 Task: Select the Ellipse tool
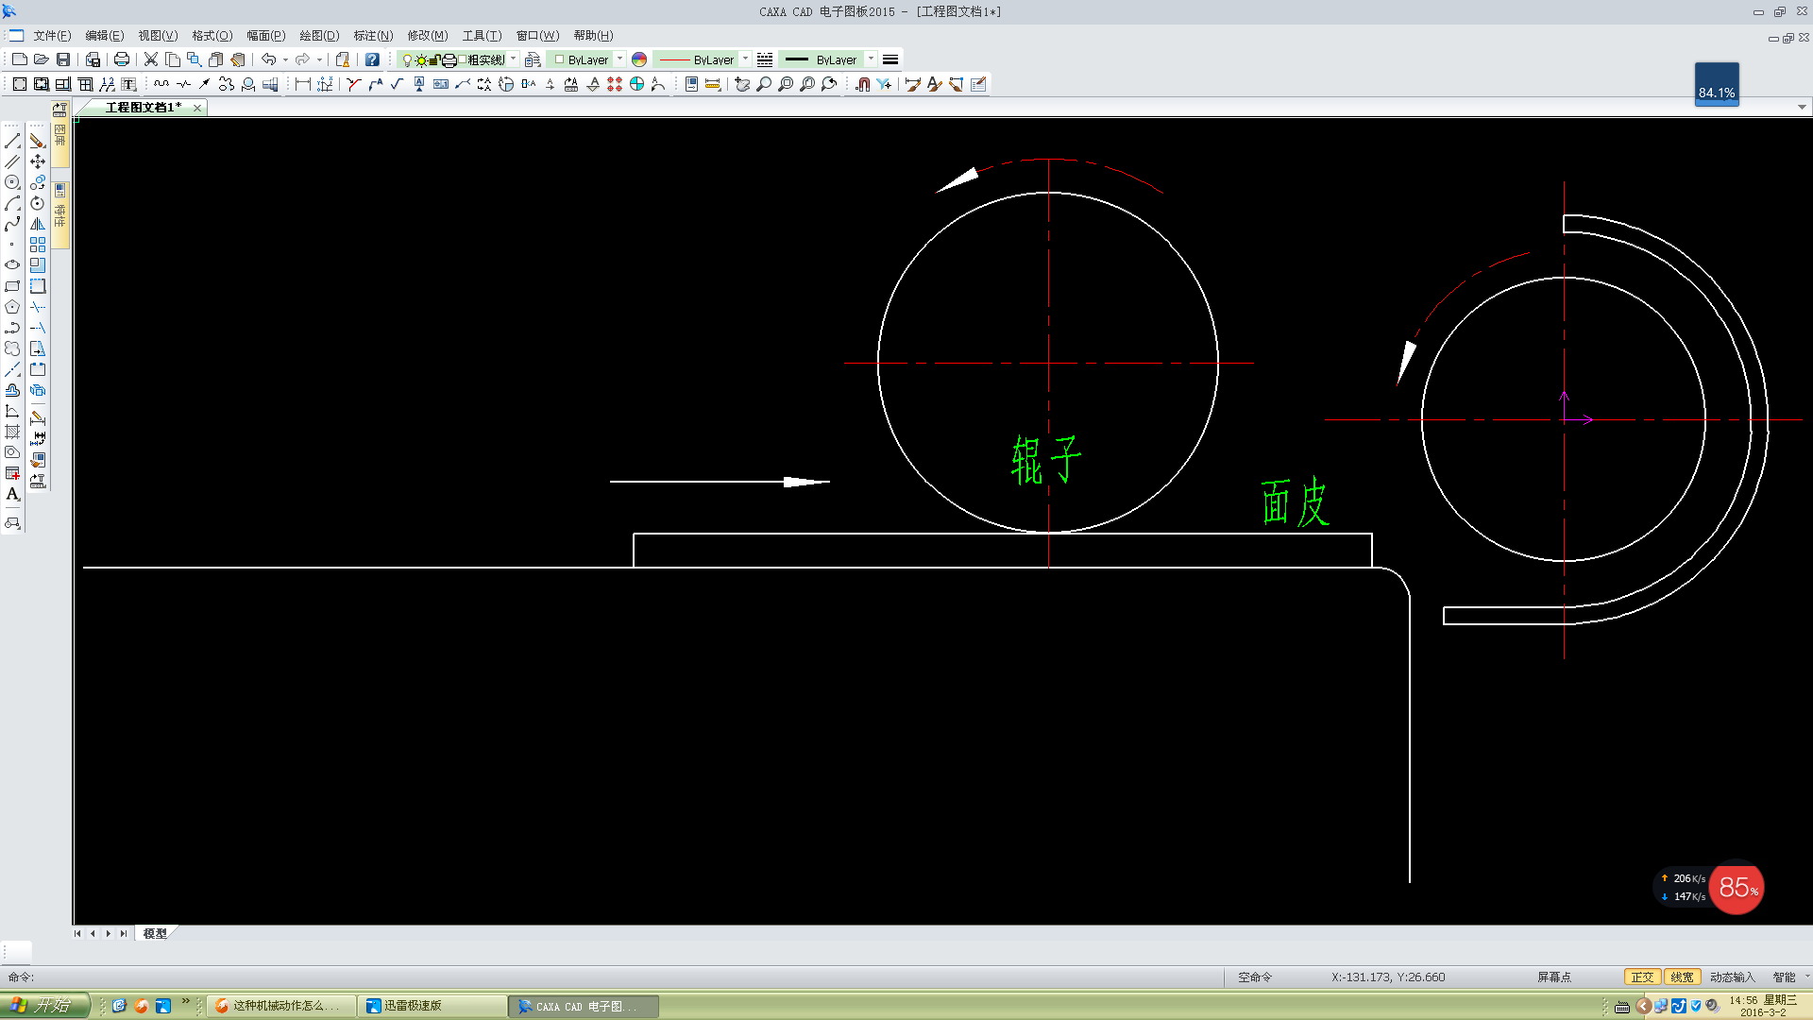[12, 265]
